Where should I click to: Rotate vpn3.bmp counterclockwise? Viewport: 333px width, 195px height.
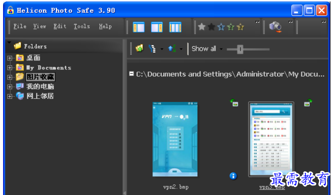(234, 103)
